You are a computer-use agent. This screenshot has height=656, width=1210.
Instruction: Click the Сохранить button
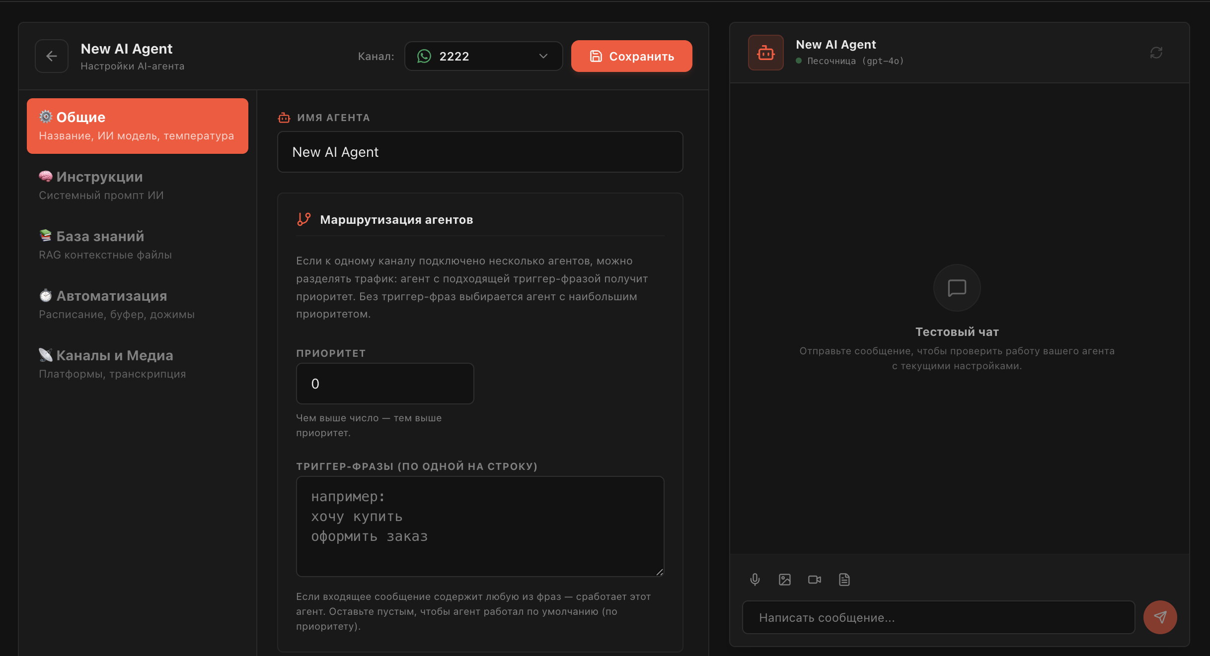coord(631,56)
